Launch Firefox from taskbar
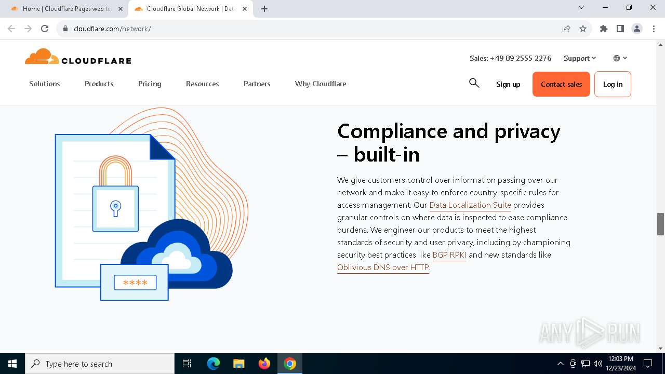 tap(264, 364)
